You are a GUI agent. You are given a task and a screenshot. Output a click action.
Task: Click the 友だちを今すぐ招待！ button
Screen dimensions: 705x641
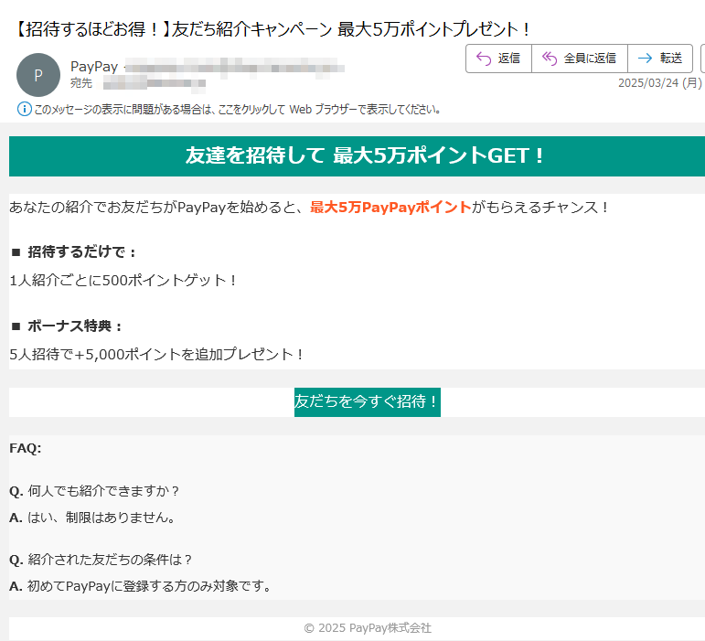[x=368, y=401]
